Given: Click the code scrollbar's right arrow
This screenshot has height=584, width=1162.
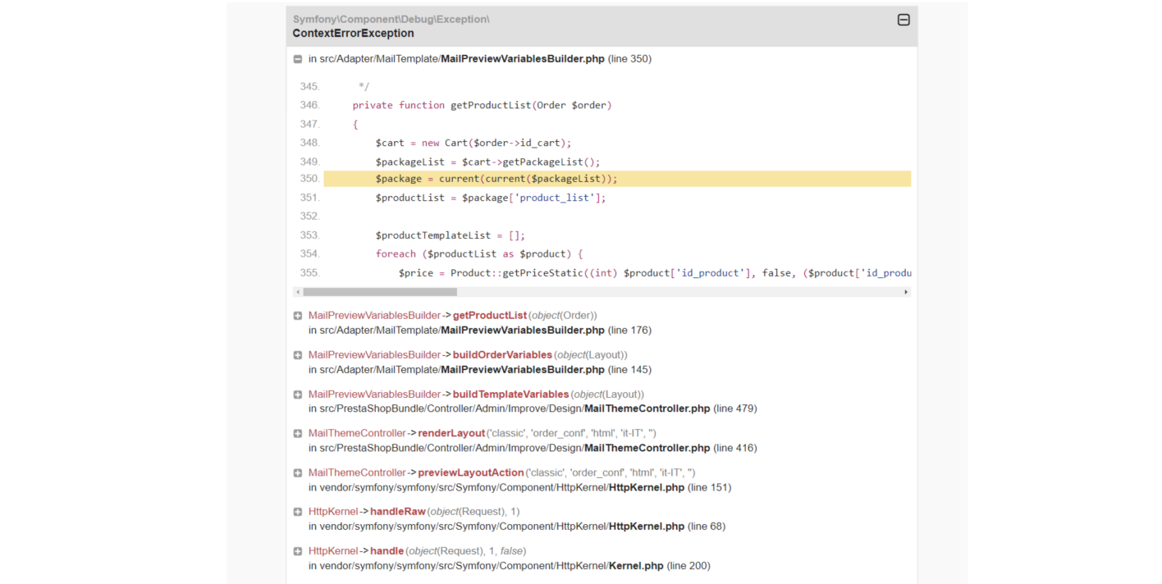Looking at the screenshot, I should 906,292.
